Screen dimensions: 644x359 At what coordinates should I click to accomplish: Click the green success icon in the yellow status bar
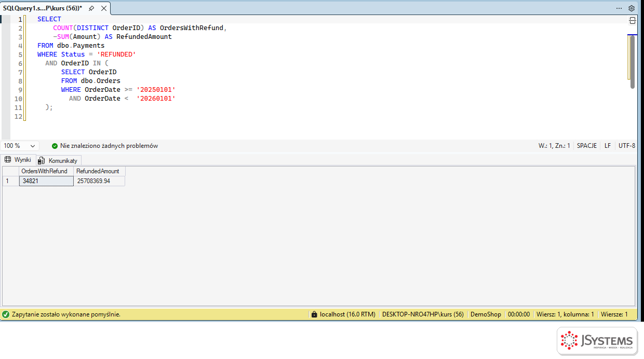(x=6, y=314)
